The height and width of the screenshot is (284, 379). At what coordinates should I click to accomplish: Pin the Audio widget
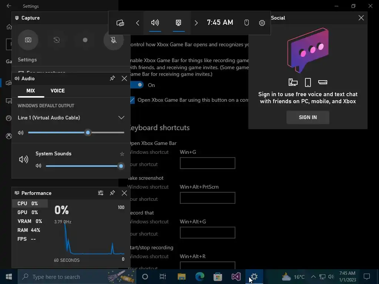tap(113, 78)
